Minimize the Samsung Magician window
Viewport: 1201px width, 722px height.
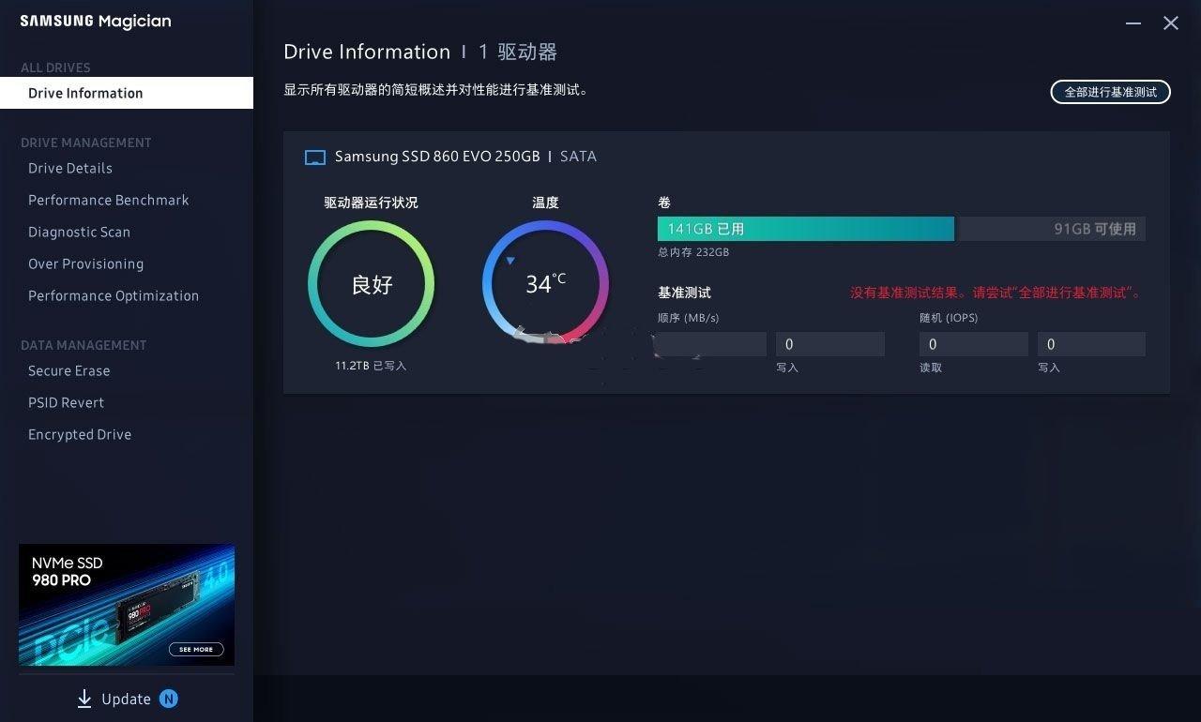click(1133, 23)
